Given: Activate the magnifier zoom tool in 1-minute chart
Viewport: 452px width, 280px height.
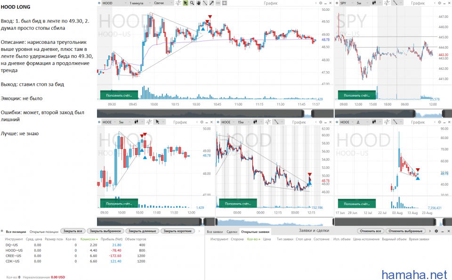Looking at the screenshot, I should point(192,3).
